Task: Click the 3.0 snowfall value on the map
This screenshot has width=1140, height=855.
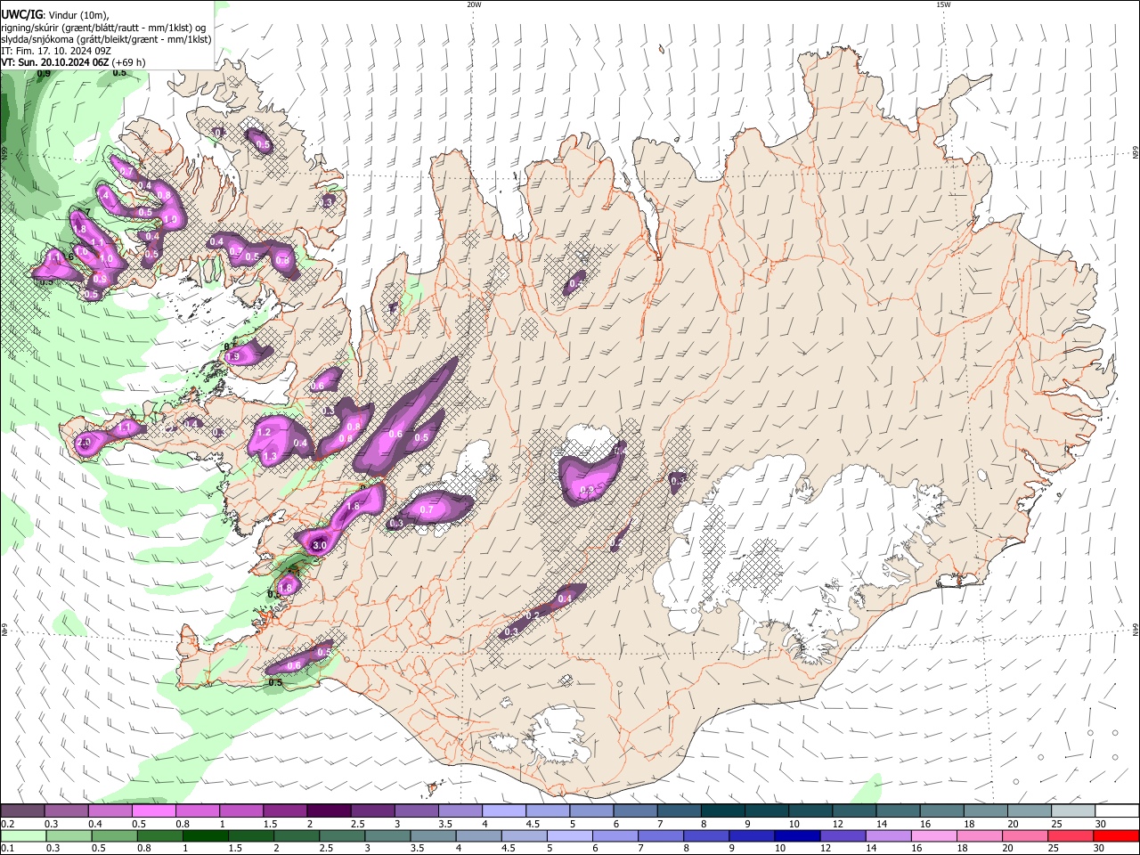Action: coord(321,545)
